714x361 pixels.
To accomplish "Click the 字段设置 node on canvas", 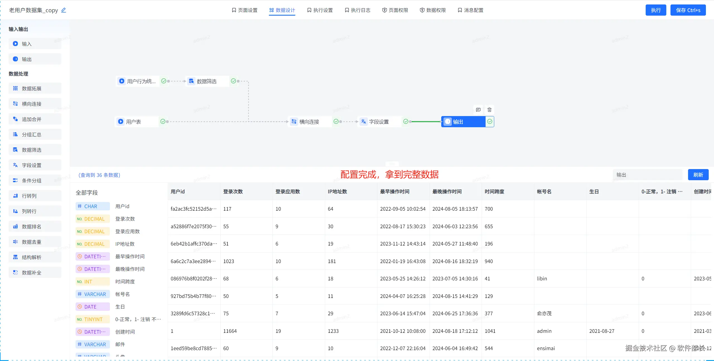I will pyautogui.click(x=378, y=122).
